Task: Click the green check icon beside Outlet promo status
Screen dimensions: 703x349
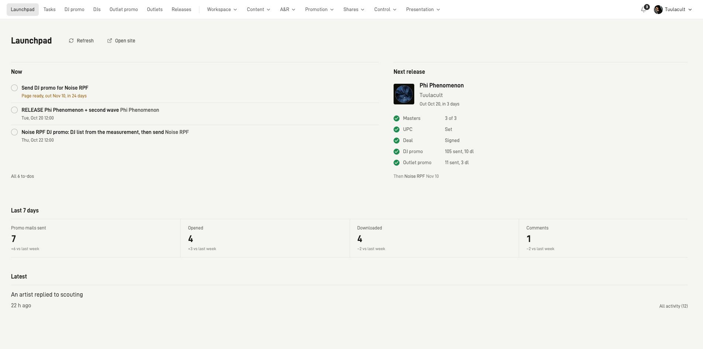Action: click(x=397, y=163)
